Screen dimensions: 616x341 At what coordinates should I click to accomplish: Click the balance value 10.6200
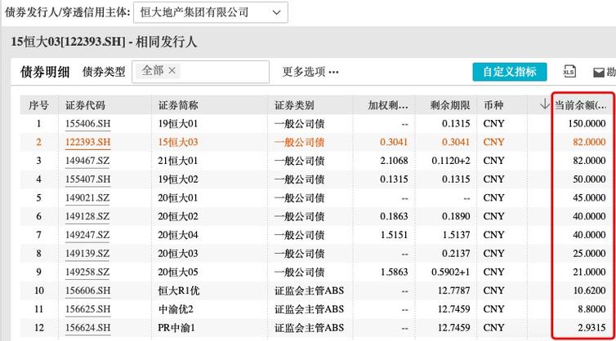[589, 290]
